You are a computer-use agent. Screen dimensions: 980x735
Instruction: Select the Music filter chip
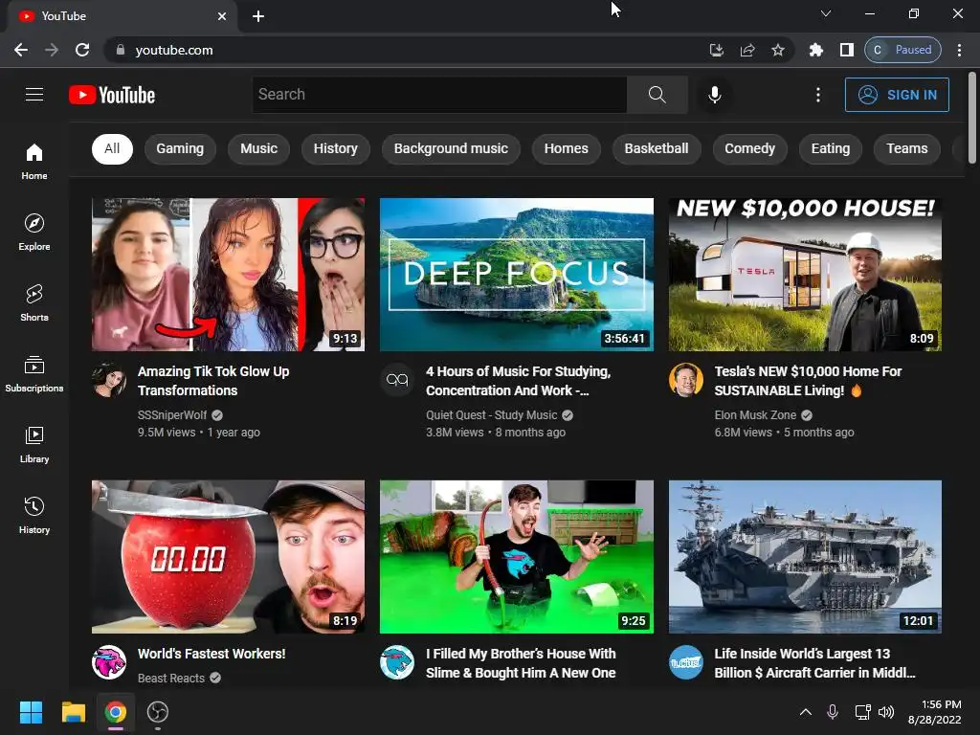[258, 148]
